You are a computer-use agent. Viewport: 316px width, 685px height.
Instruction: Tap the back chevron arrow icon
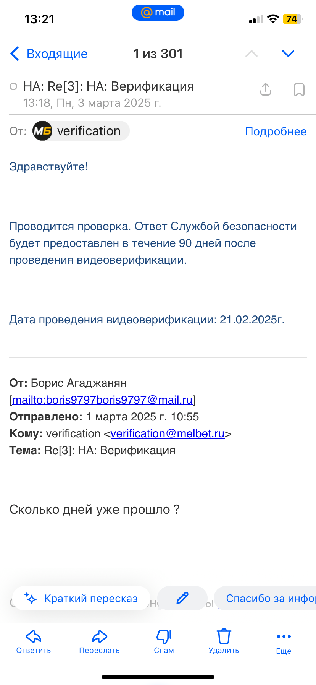pyautogui.click(x=15, y=54)
